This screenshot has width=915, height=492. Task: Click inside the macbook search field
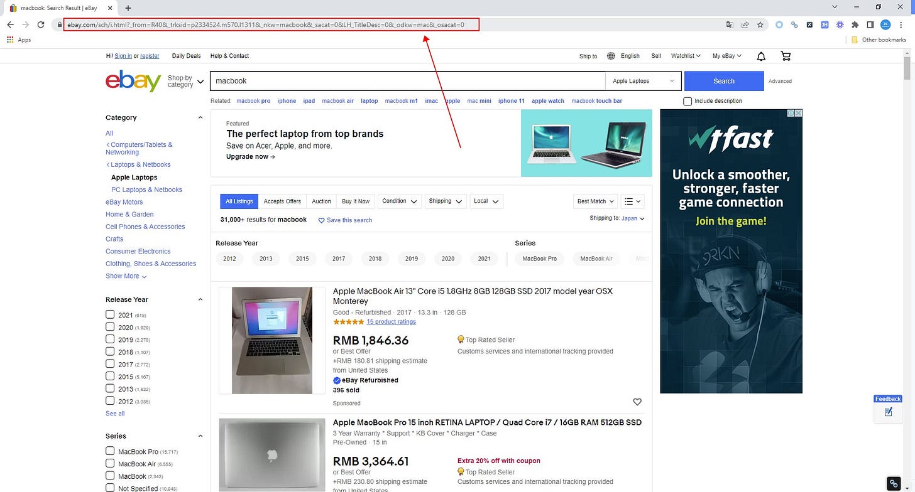pos(407,81)
